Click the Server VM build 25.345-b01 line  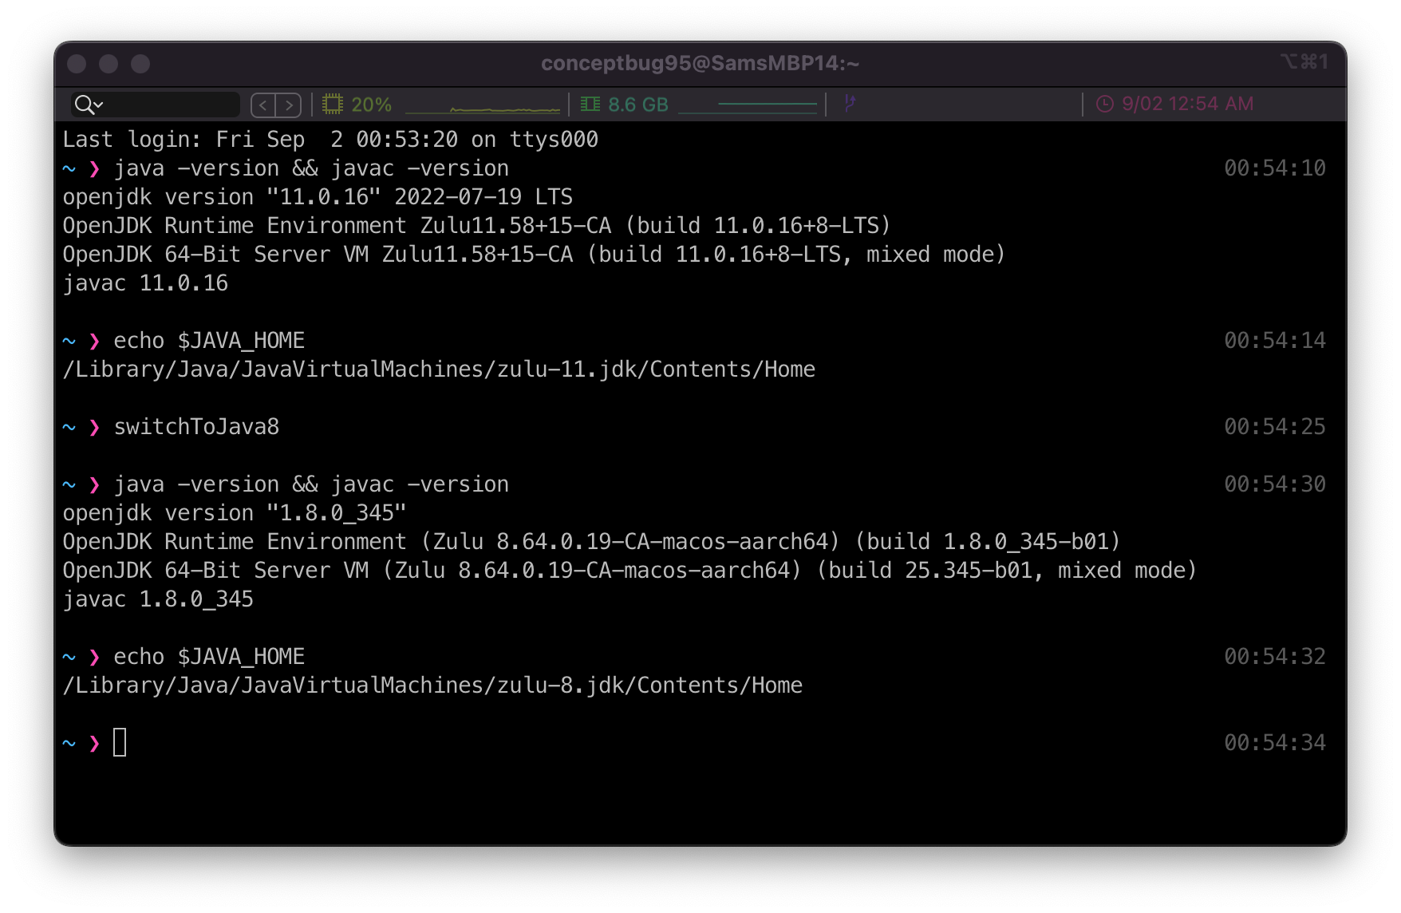(629, 571)
